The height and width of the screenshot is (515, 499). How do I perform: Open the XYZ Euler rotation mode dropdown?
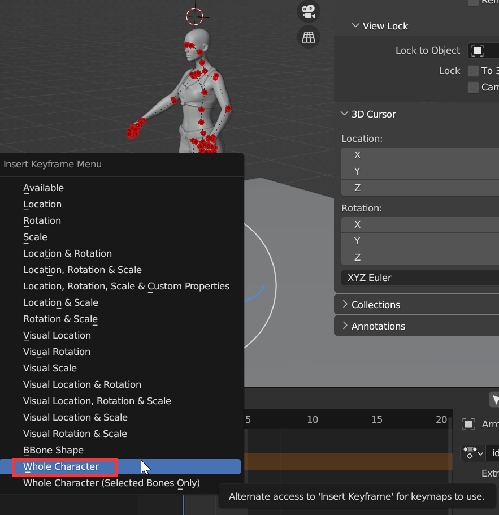419,278
